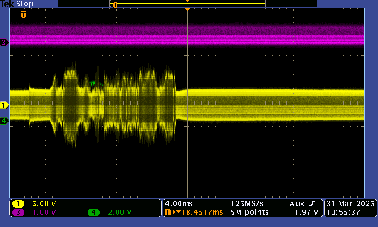This screenshot has width=378, height=227.
Task: Click the magenta channel 3 ground marker
Action: coord(4,43)
